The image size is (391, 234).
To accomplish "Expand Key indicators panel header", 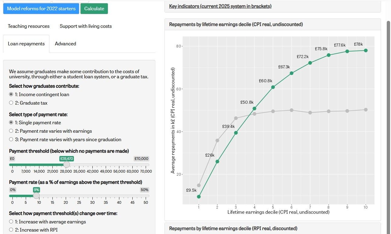I will pos(220,6).
